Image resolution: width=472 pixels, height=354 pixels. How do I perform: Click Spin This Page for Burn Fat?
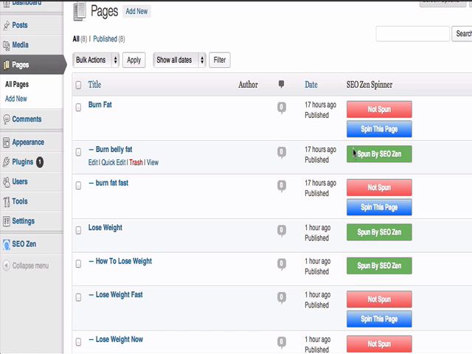coord(379,129)
